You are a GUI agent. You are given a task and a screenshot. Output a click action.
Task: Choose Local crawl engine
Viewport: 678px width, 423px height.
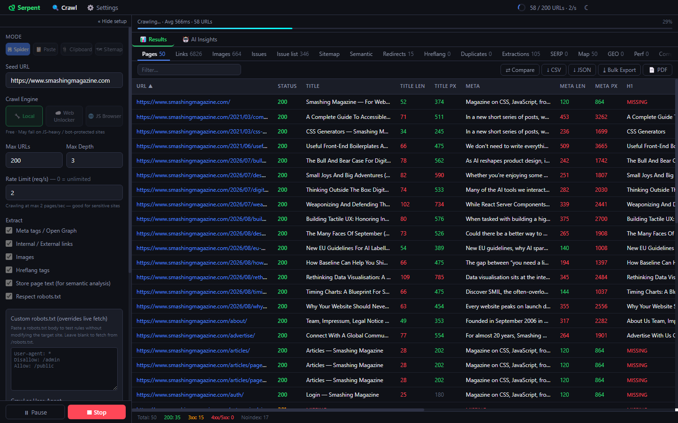[x=24, y=116]
